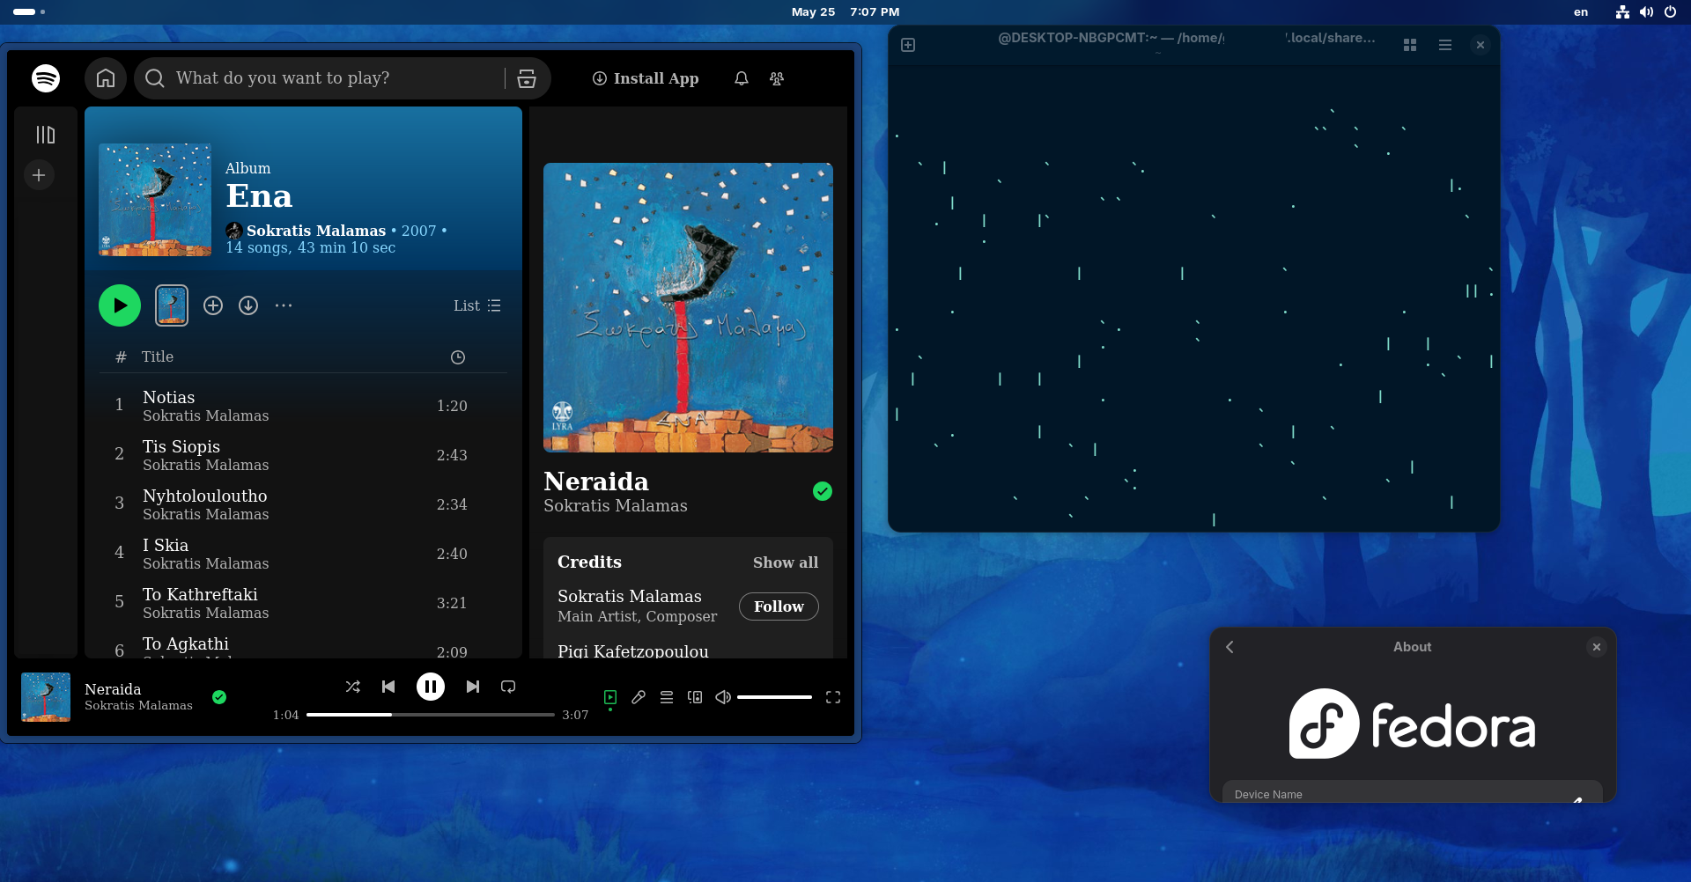Open the What's New notifications bell
This screenshot has height=882, width=1691.
click(742, 78)
